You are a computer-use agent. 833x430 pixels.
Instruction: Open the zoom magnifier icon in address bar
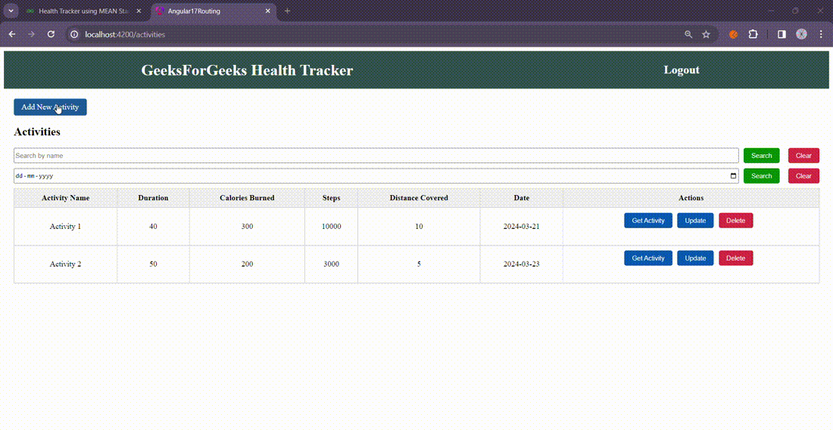[688, 35]
